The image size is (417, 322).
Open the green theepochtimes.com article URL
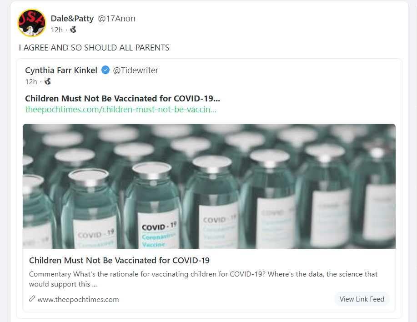121,109
